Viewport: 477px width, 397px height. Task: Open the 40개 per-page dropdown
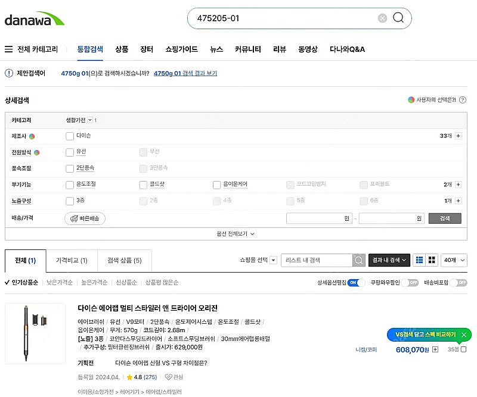454,260
